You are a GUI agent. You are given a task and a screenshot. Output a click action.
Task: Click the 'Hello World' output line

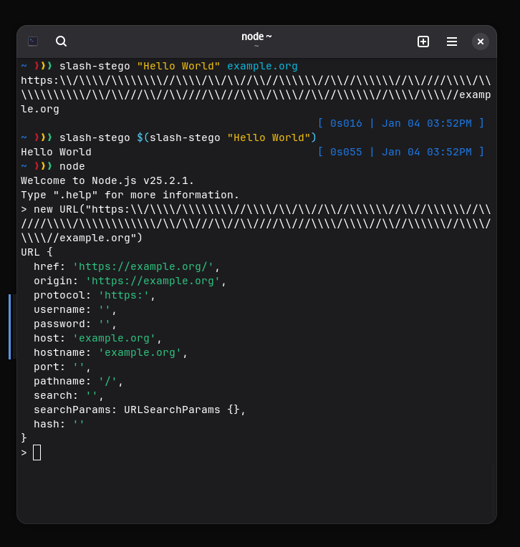click(x=56, y=152)
